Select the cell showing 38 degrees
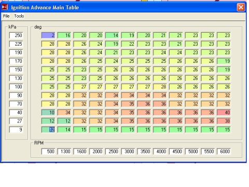The image size is (249, 187). pos(224,121)
